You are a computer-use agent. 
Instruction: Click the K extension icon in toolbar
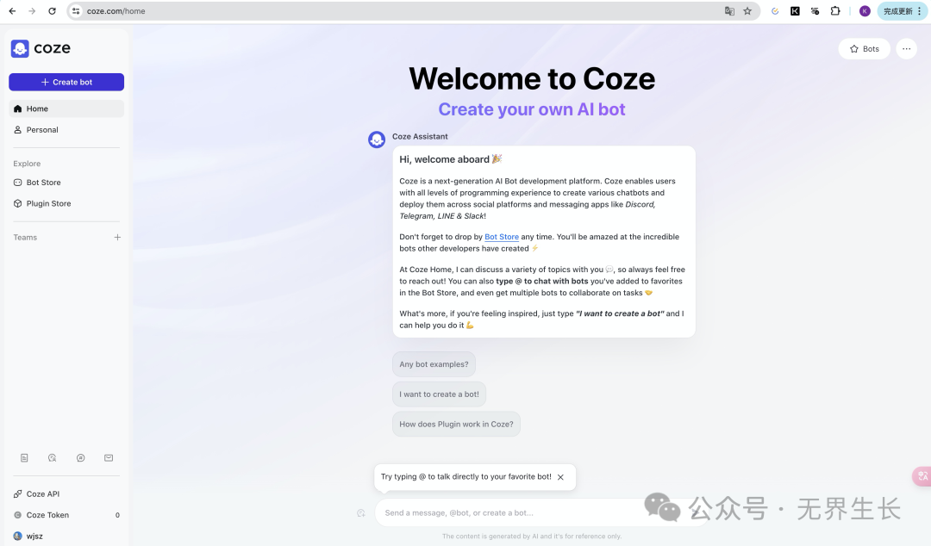(x=795, y=10)
